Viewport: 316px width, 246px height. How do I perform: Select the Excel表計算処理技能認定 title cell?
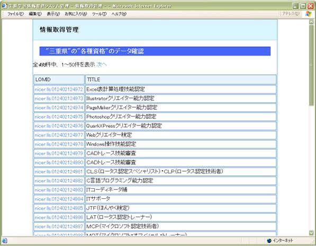pyautogui.click(x=181, y=90)
